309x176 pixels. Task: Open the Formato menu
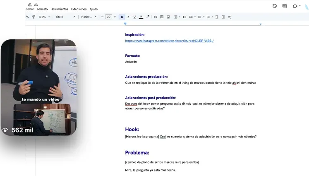[42, 9]
